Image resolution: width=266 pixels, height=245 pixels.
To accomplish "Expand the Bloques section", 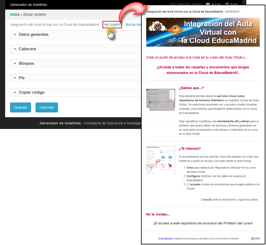I will [76, 63].
